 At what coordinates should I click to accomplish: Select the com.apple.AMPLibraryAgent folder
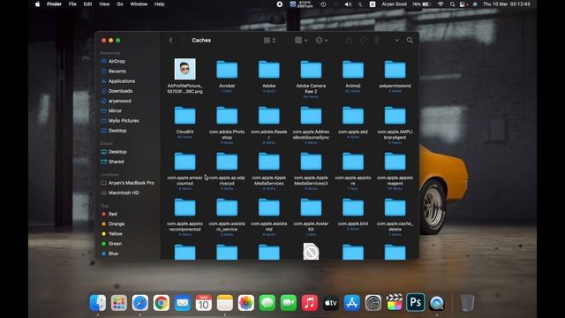point(395,116)
